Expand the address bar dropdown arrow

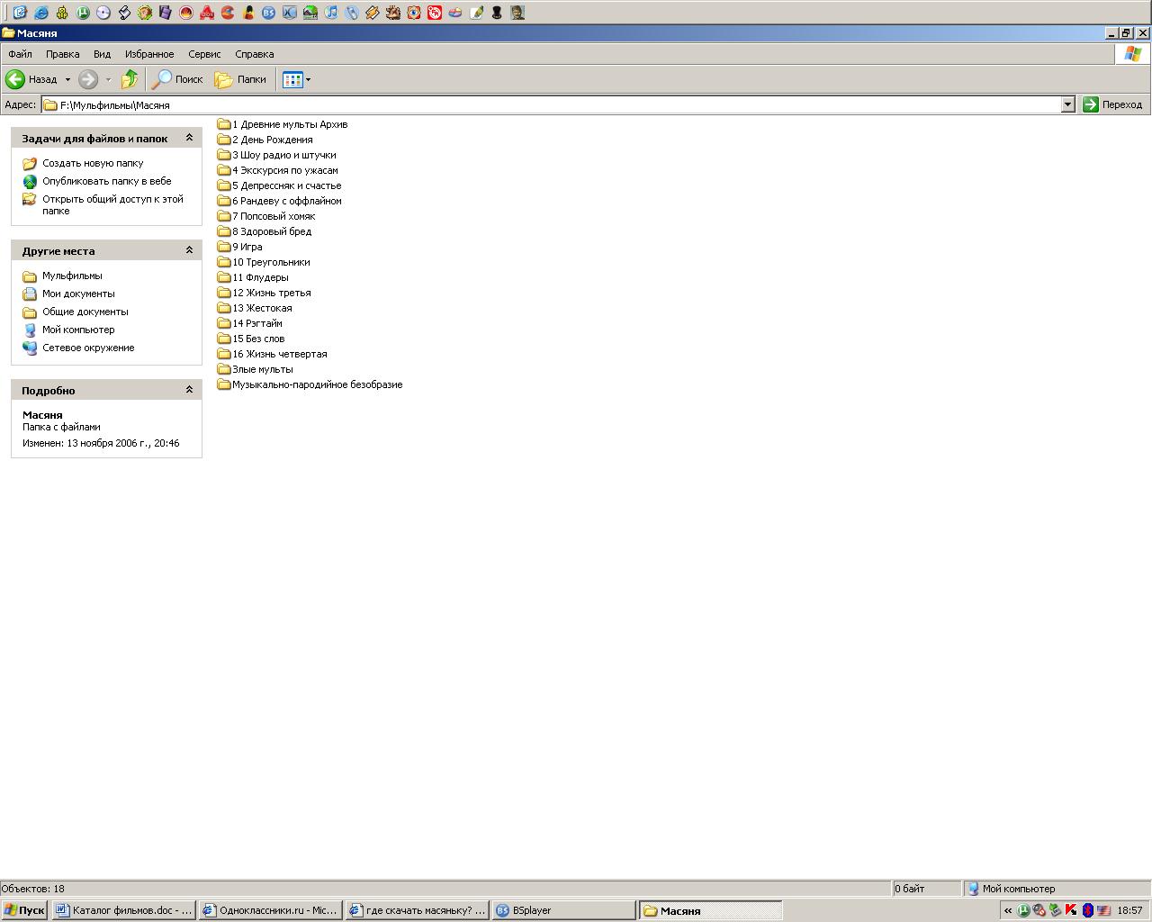[1067, 104]
